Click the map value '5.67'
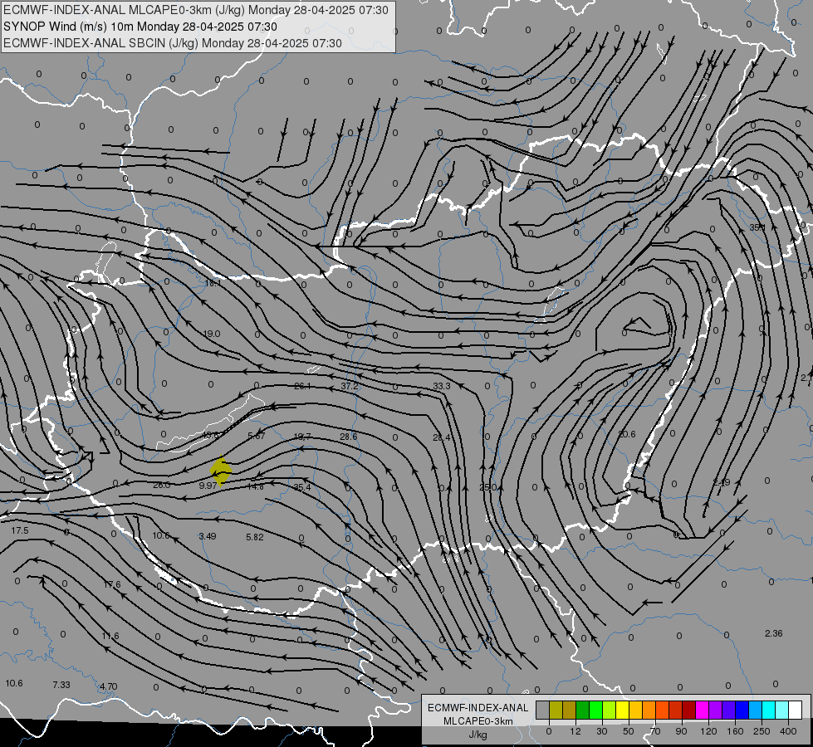813x747 pixels. pyautogui.click(x=257, y=436)
